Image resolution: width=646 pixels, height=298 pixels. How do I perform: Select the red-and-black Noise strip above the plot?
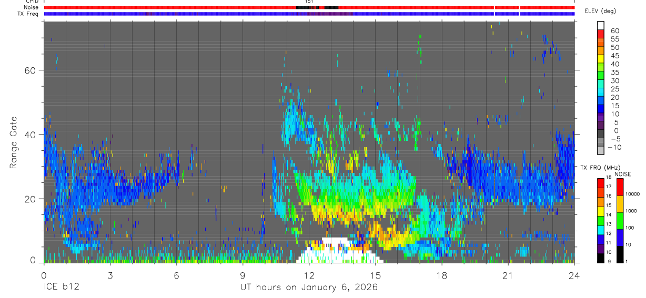309,7
